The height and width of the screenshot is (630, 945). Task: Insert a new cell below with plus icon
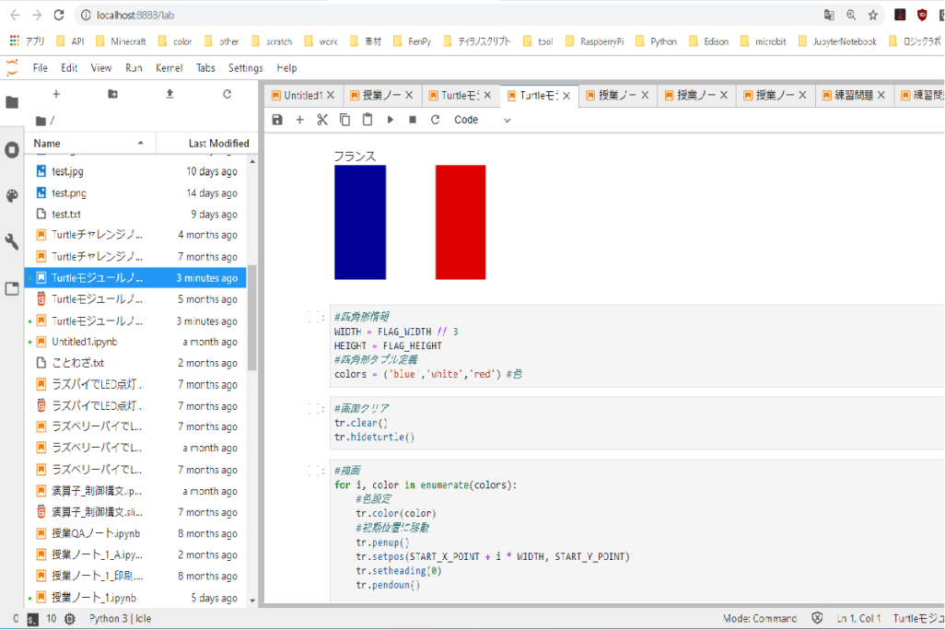coord(299,120)
